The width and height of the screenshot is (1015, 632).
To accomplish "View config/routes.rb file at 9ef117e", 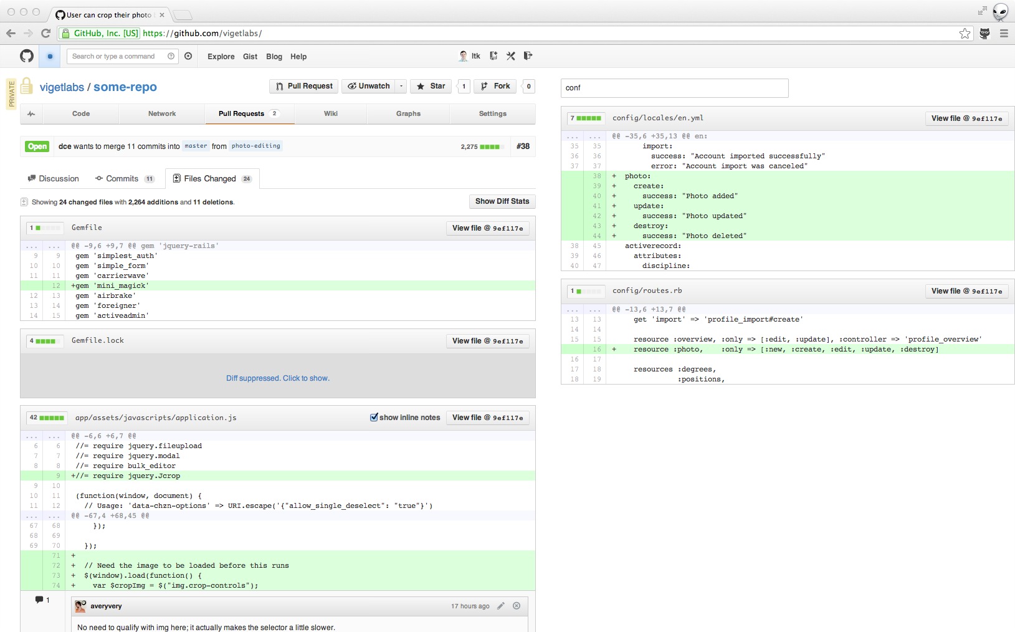I will pyautogui.click(x=967, y=291).
